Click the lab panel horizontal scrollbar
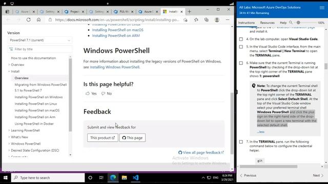 (269, 167)
